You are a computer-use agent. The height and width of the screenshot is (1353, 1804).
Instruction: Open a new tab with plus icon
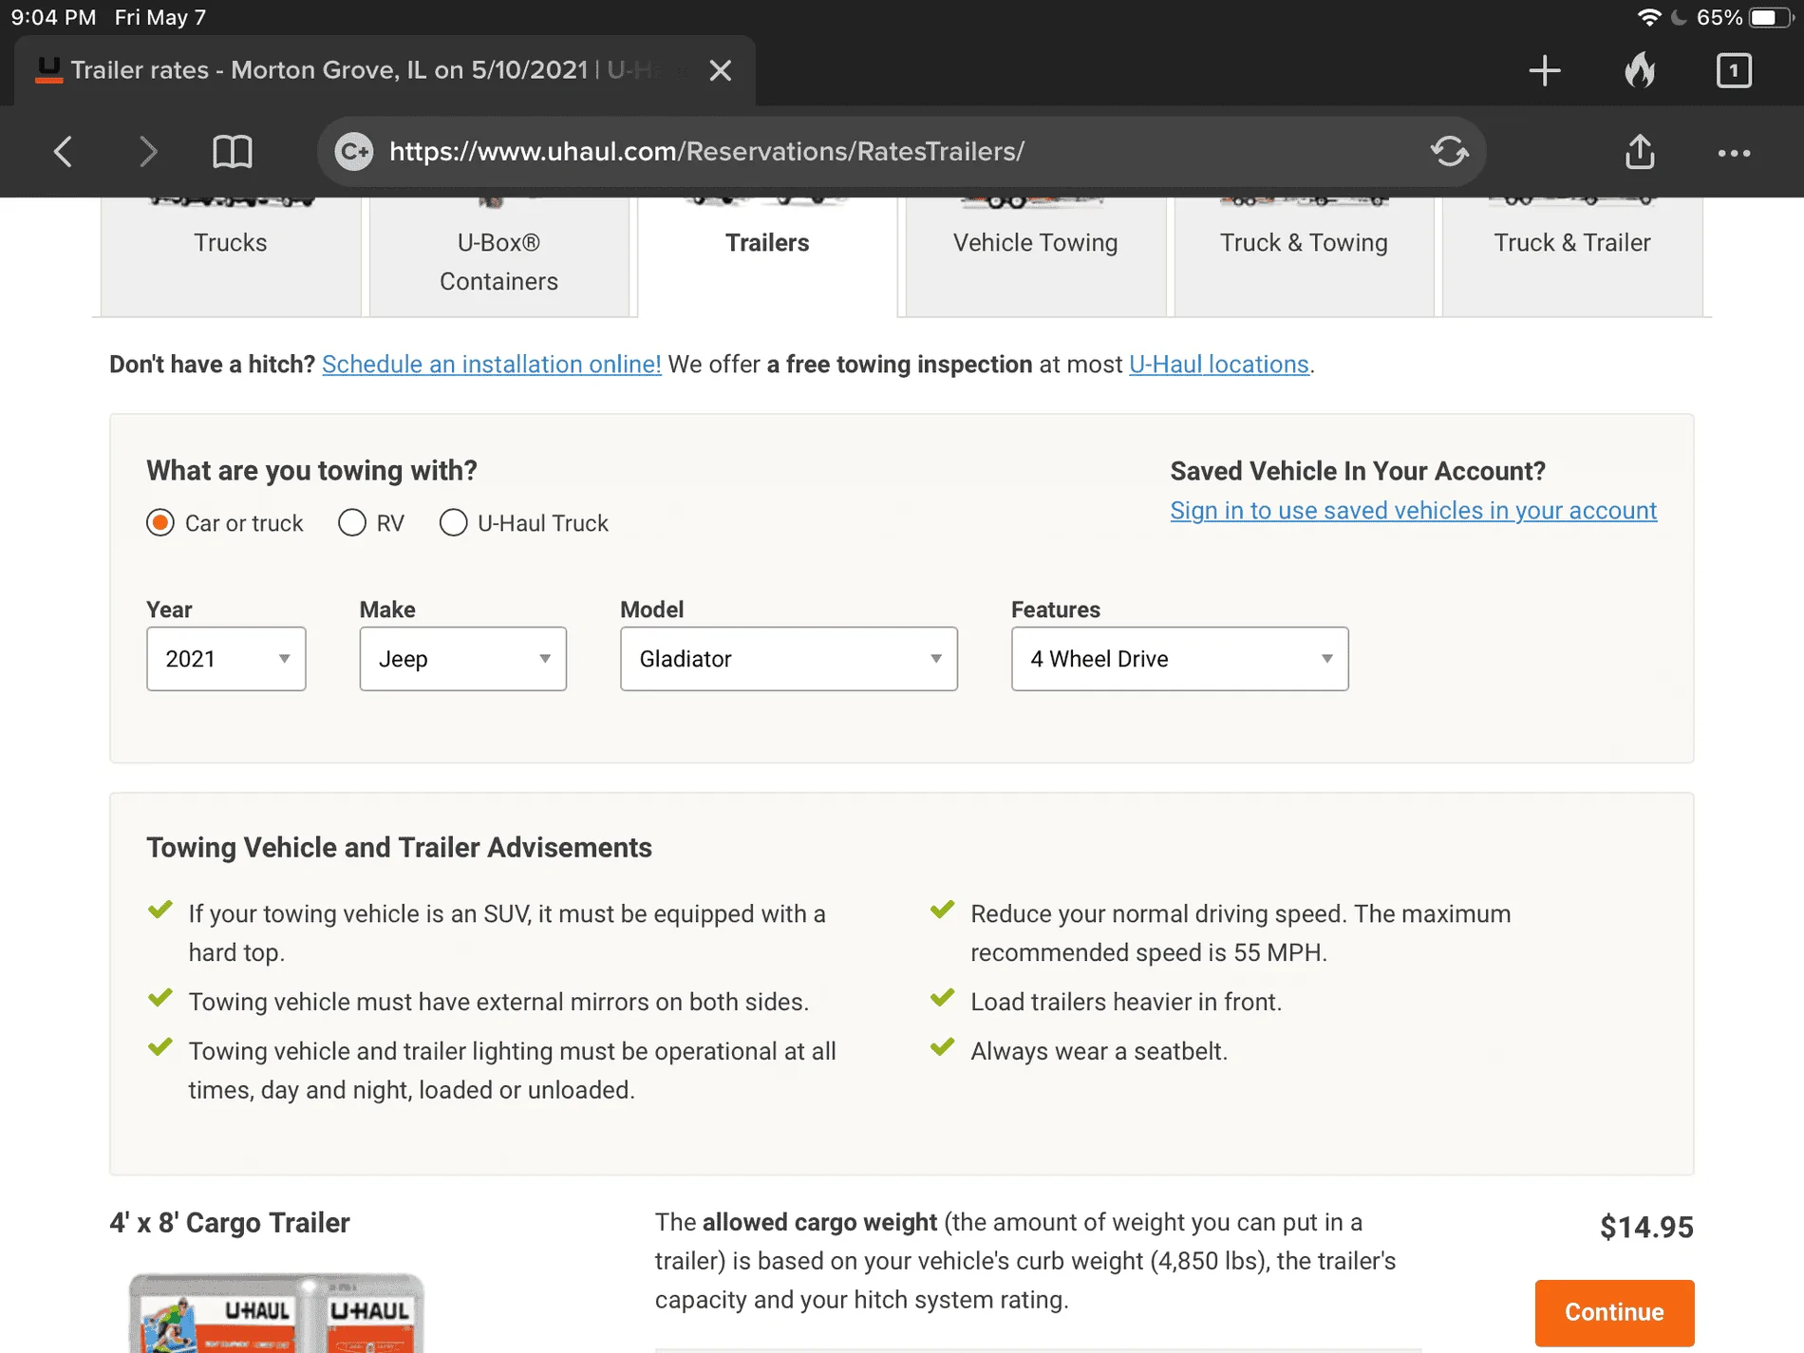(x=1545, y=70)
